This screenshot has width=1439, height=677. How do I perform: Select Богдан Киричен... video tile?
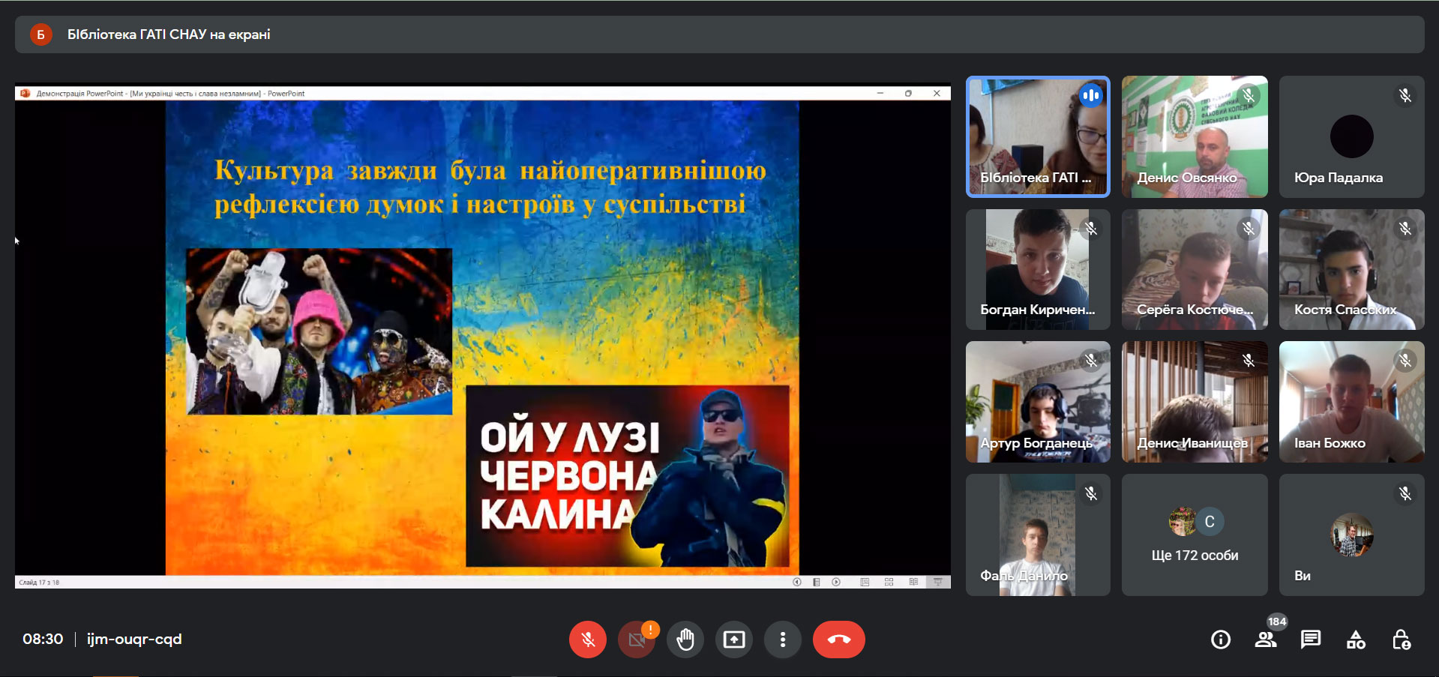(1038, 269)
